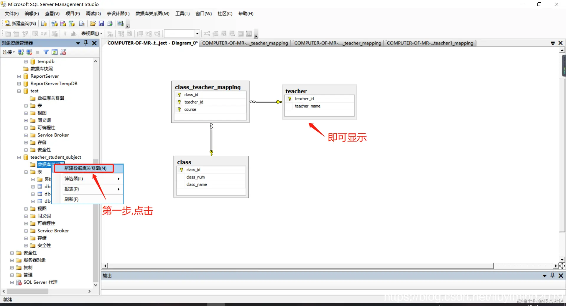Close the 输出 output panel
The image size is (566, 306).
tap(561, 275)
